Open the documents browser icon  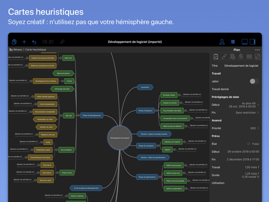pyautogui.click(x=14, y=42)
